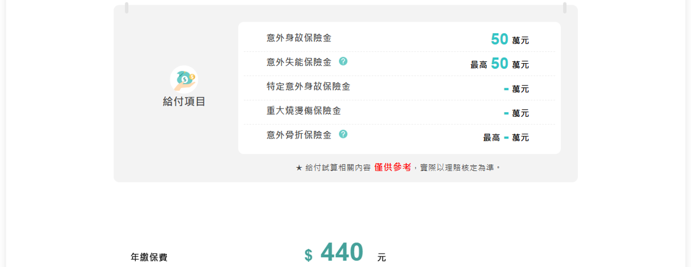This screenshot has height=267, width=691.
Task: Click the green dollar sign before 440
Action: 309,255
